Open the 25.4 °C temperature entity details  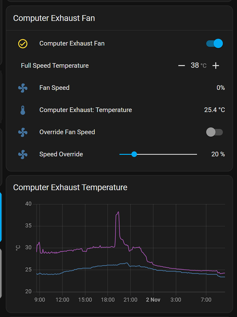pos(215,110)
